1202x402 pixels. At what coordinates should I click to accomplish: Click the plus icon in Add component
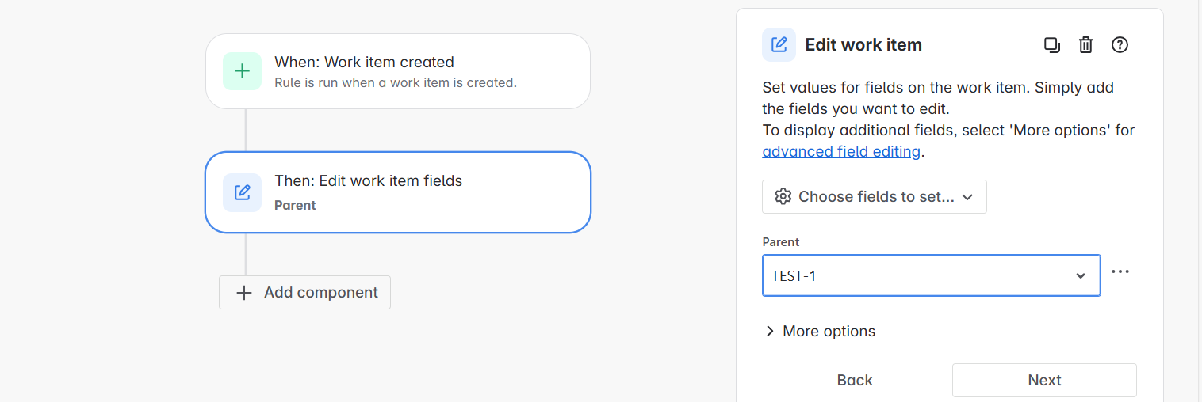point(244,293)
